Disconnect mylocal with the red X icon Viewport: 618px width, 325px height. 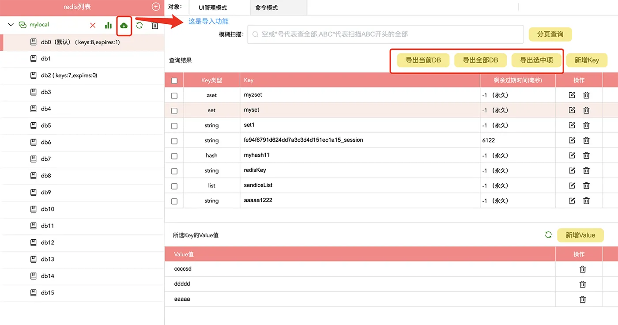(x=93, y=26)
